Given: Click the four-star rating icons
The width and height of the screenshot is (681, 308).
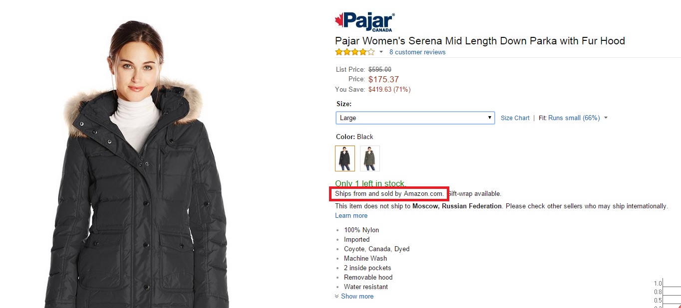Looking at the screenshot, I should (354, 52).
